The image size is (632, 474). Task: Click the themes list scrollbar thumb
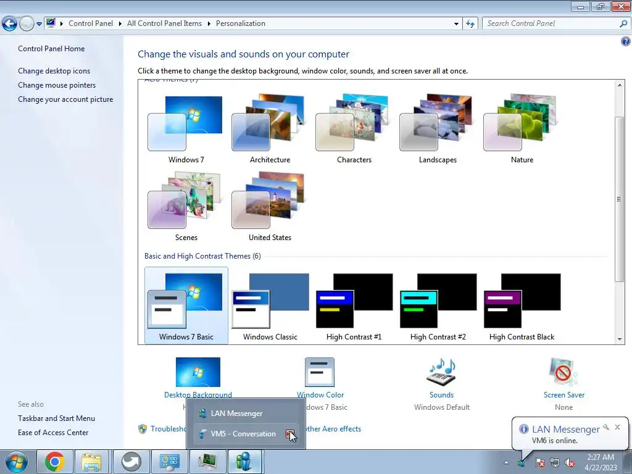click(619, 199)
